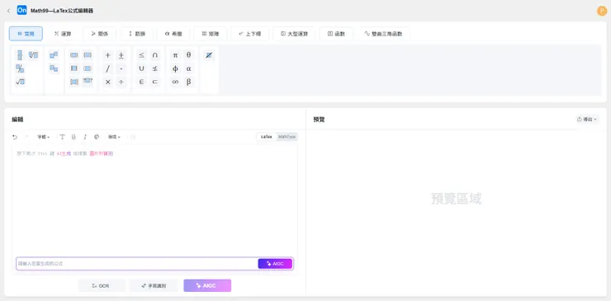This screenshot has width=611, height=301.
Task: Undo the last edit
Action: (15, 137)
